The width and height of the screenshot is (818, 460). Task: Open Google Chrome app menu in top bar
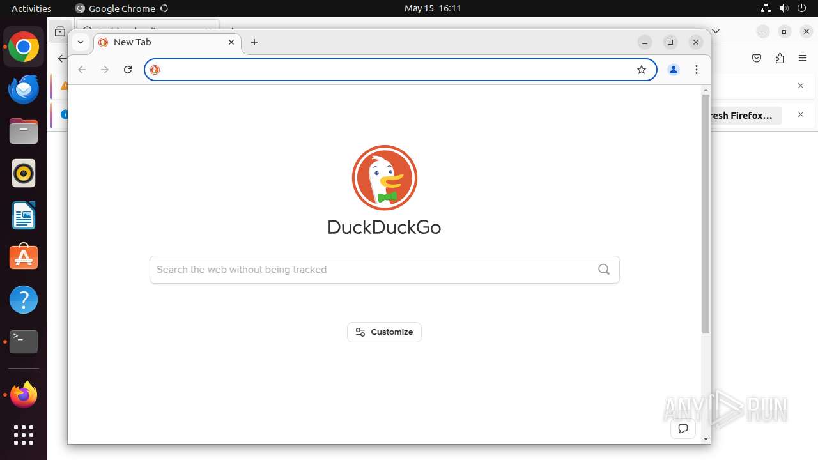[x=121, y=8]
